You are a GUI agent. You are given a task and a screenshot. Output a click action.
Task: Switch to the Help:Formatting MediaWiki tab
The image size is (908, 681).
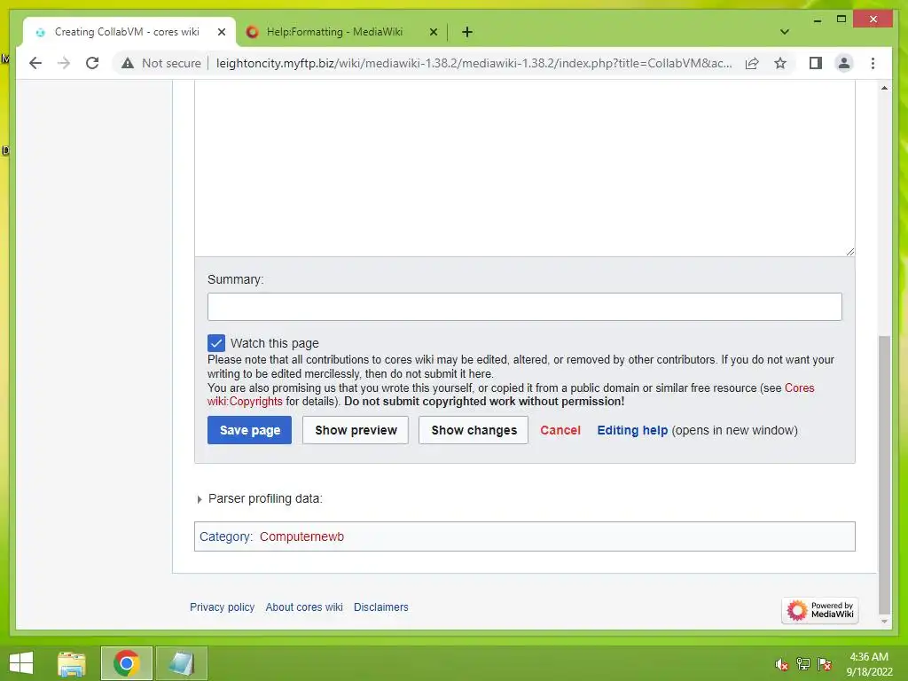pyautogui.click(x=334, y=32)
